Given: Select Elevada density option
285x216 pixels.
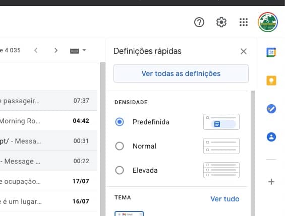Looking at the screenshot, I should click(120, 170).
